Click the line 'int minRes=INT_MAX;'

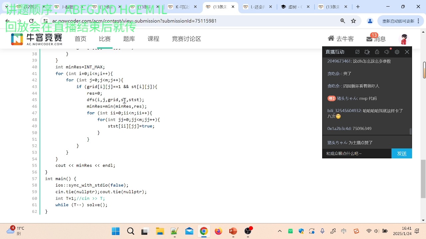pyautogui.click(x=80, y=67)
